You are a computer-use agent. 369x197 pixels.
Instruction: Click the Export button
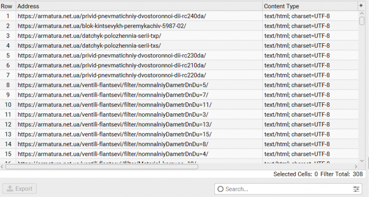[20, 189]
